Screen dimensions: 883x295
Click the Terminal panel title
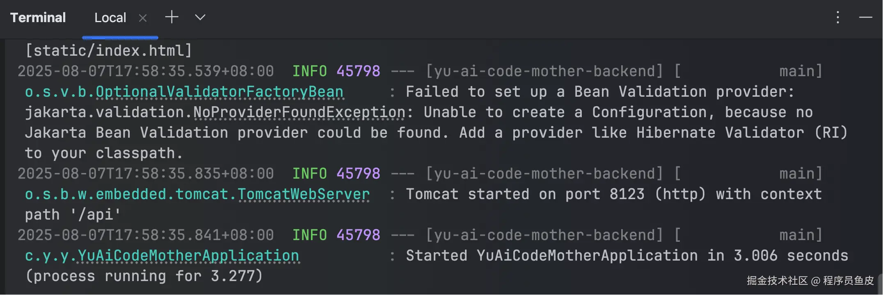tap(38, 18)
